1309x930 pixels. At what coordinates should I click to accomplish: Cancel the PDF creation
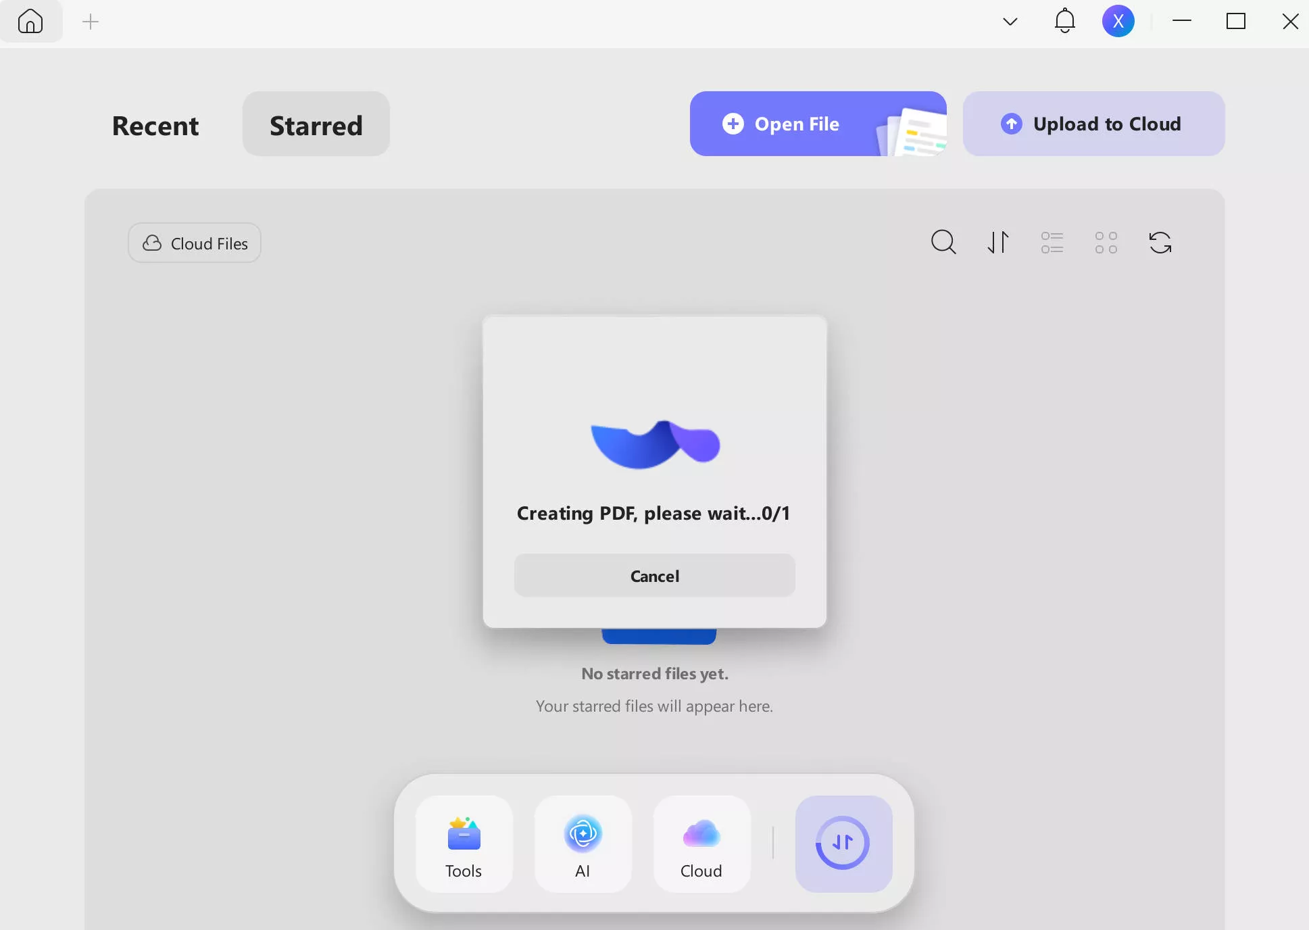click(x=654, y=576)
